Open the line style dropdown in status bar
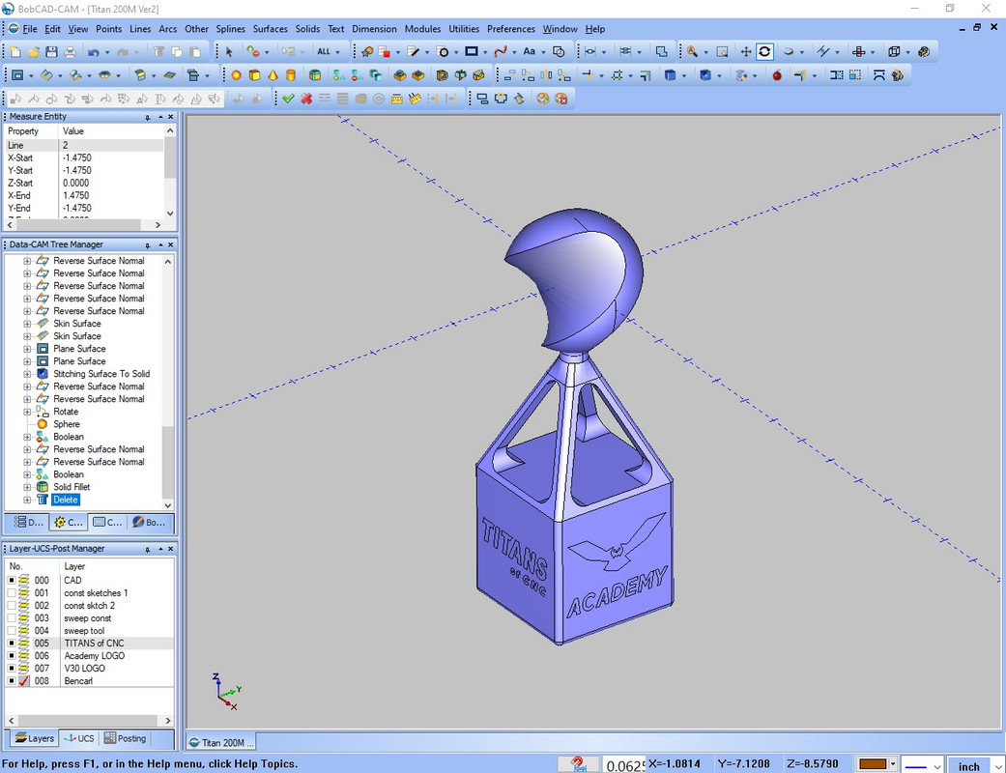The width and height of the screenshot is (1006, 773). click(937, 765)
